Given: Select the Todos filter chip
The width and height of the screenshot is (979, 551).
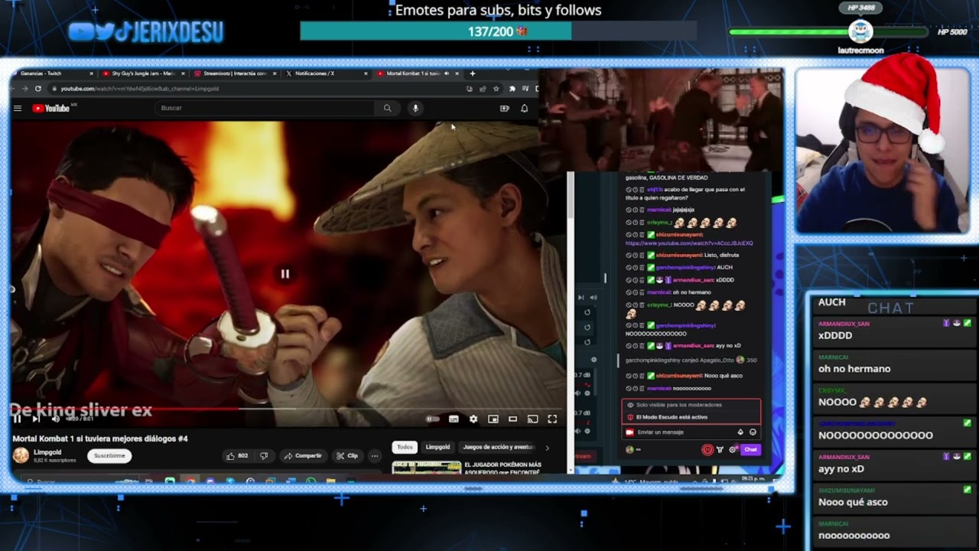Looking at the screenshot, I should pyautogui.click(x=405, y=447).
